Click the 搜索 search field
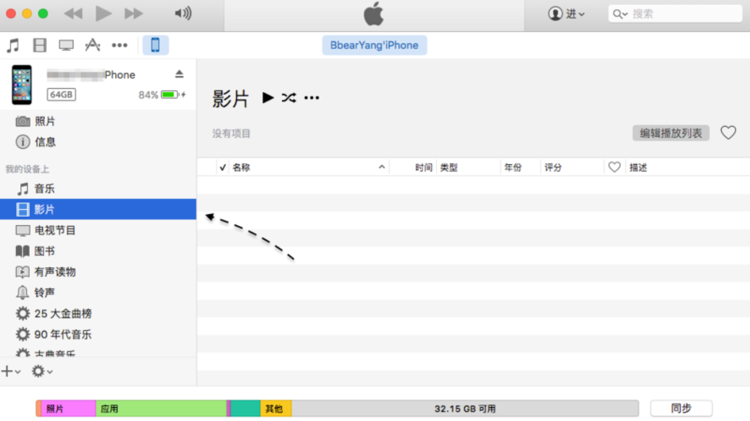The image size is (750, 421). point(683,14)
